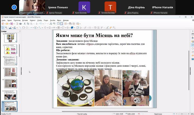This screenshot has height=115, width=194.
Task: Open the Save icon's dropdown arrow
Action: click(14, 24)
